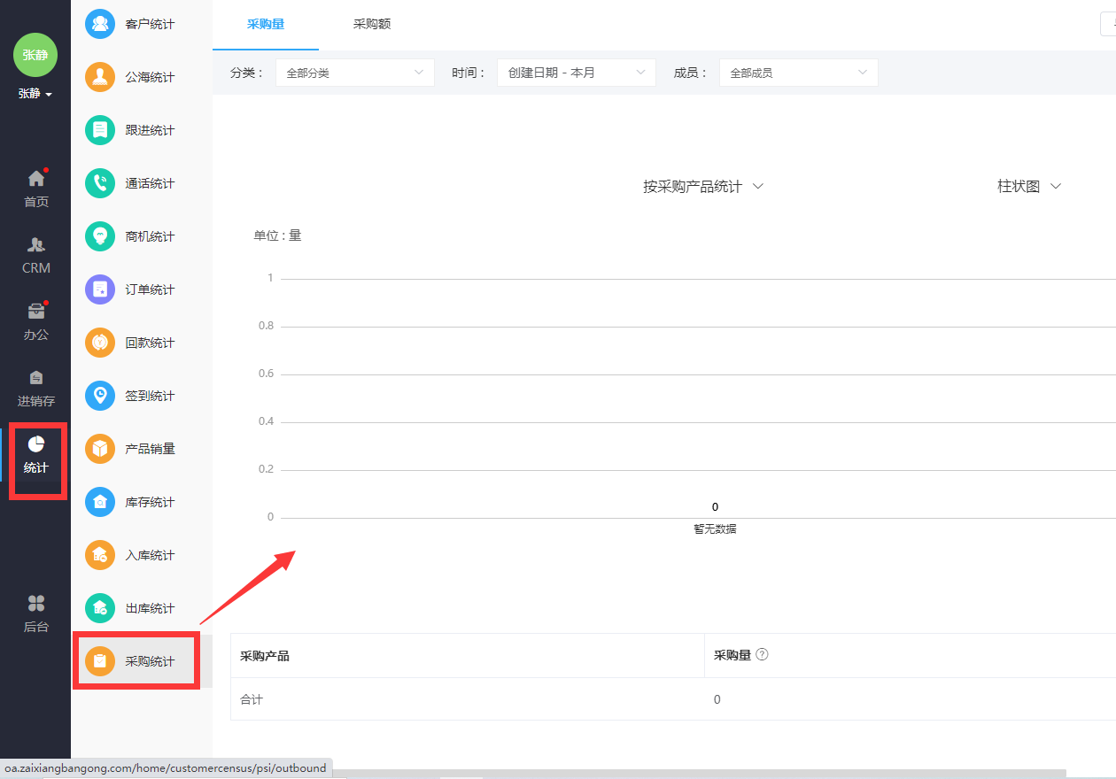Open the 产品销量 box icon
Screen dimensions: 1116x779
tap(100, 449)
